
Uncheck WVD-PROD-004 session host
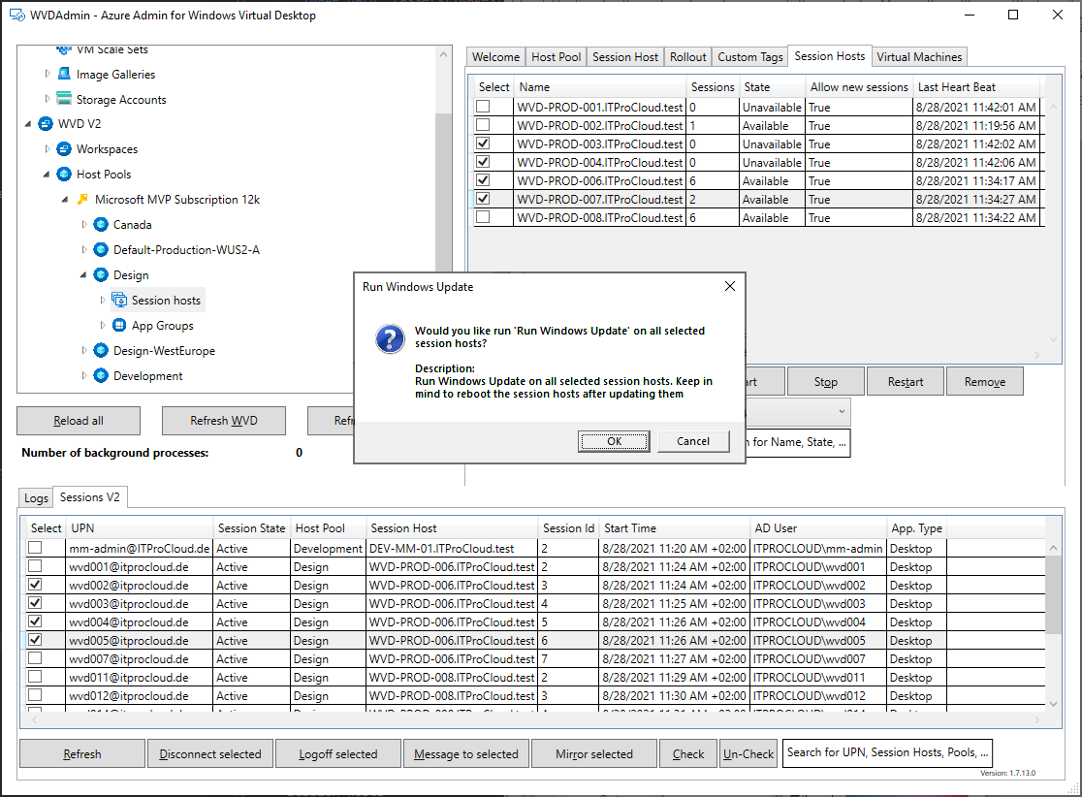click(x=483, y=162)
